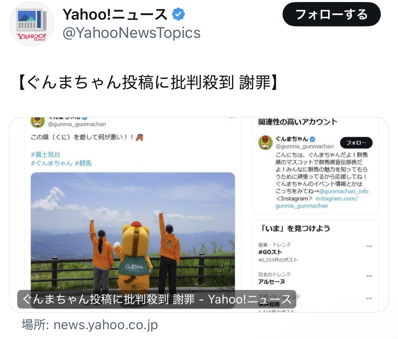Open more options for アルセーヌ trend
398x339 pixels.
tap(369, 276)
